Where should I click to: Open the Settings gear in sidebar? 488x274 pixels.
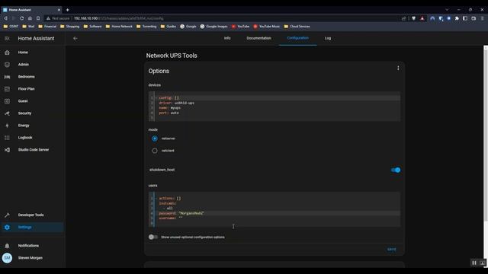[x=7, y=228]
